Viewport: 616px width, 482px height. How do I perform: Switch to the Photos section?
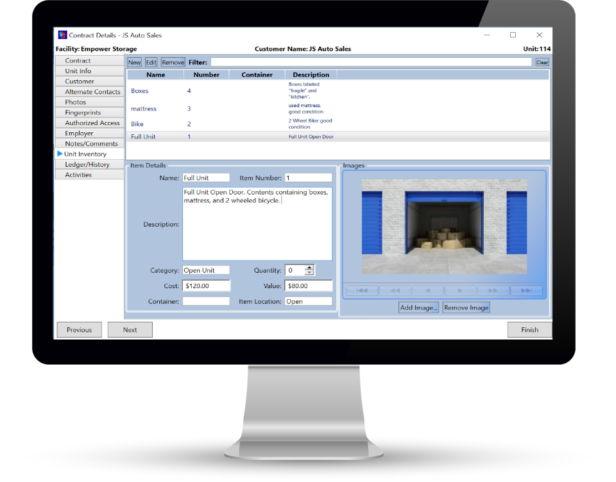click(90, 102)
